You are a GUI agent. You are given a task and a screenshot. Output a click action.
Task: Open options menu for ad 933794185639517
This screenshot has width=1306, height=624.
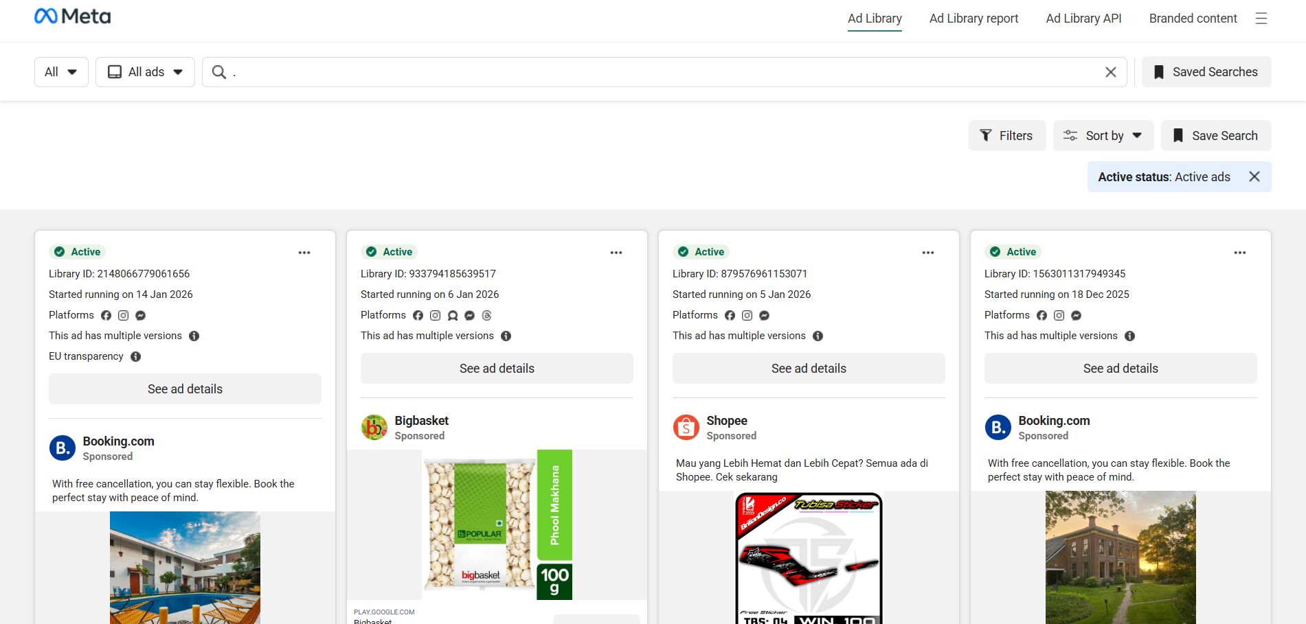(x=616, y=253)
